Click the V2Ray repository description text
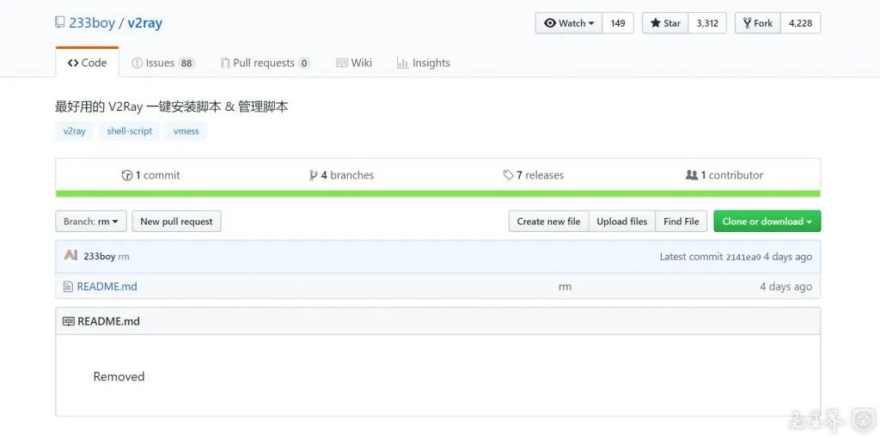 [171, 106]
